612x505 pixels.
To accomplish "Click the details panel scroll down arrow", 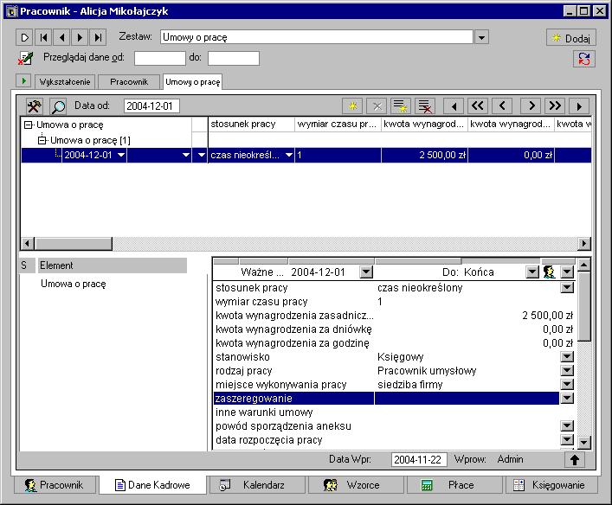I will (x=584, y=443).
